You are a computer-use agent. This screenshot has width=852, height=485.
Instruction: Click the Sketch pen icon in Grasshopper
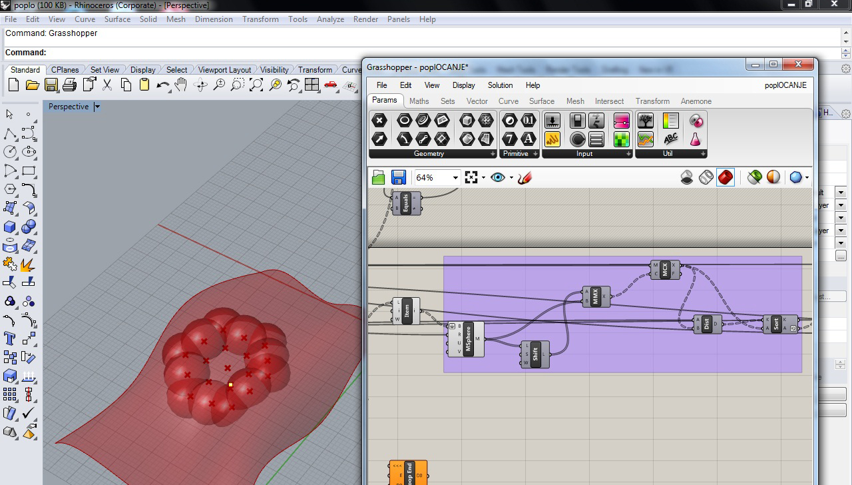click(525, 177)
